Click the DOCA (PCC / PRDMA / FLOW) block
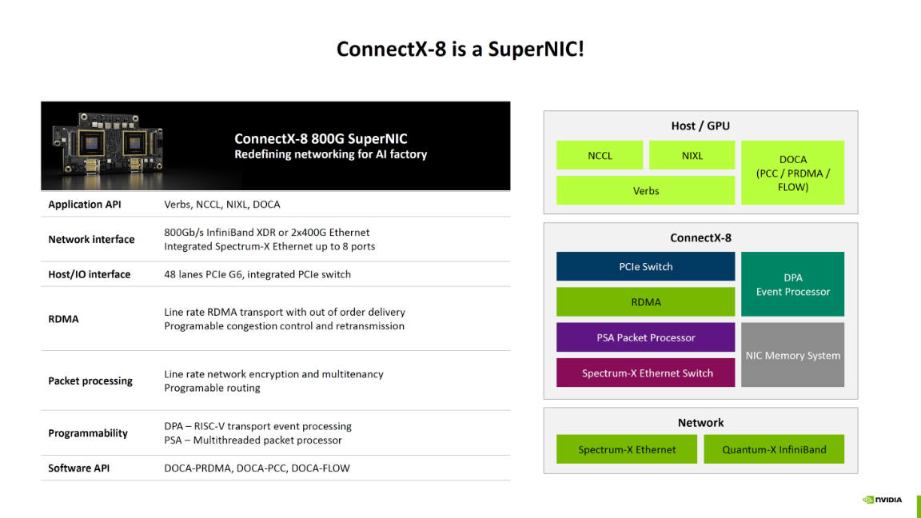The image size is (921, 518). pyautogui.click(x=792, y=173)
